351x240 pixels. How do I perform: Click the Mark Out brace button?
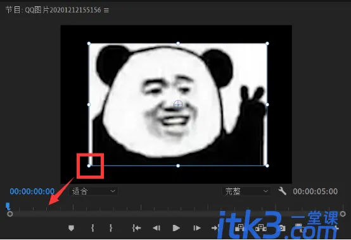(111, 228)
